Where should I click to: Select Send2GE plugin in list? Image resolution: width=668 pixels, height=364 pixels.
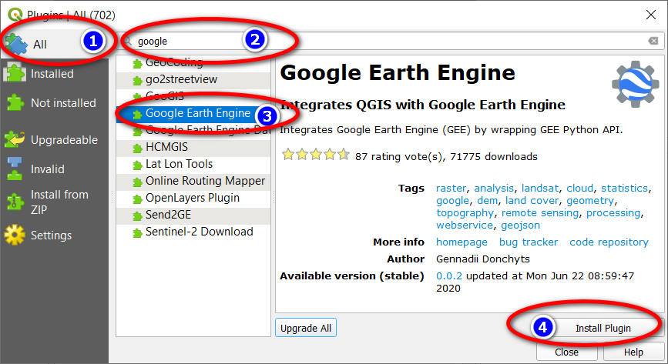(193, 215)
